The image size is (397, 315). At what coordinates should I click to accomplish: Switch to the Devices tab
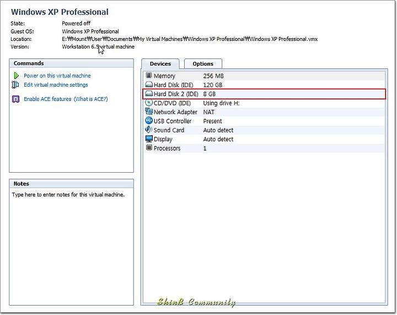pos(160,64)
